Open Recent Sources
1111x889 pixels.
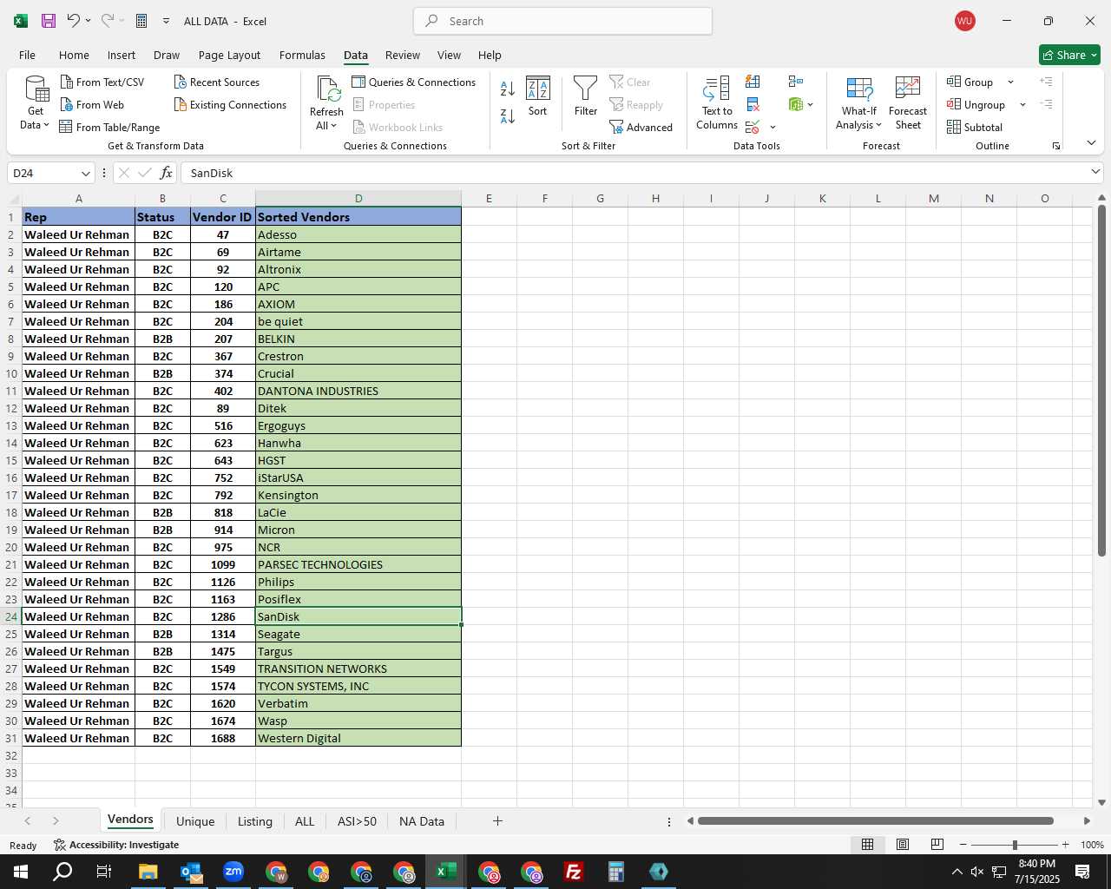point(217,82)
